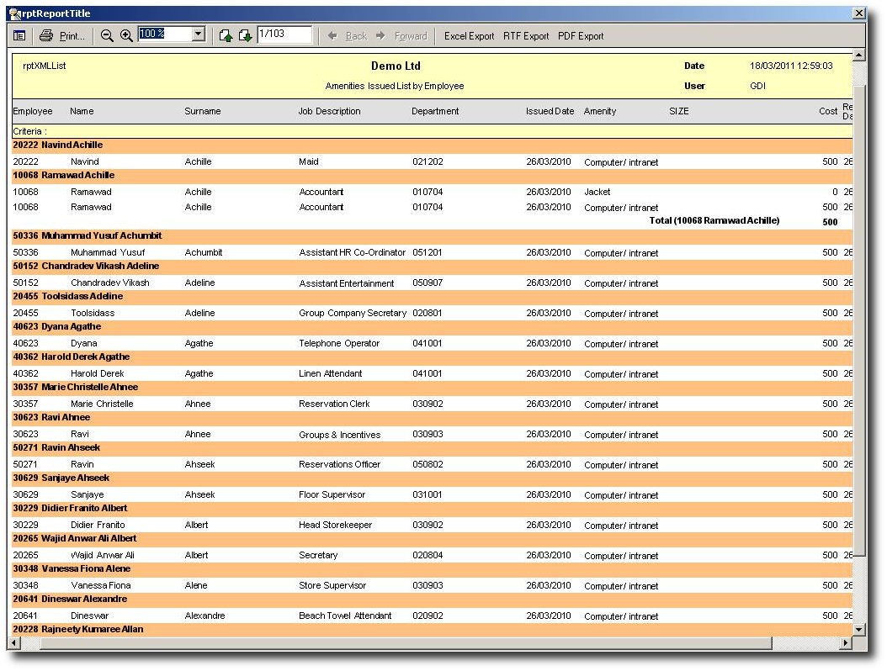Click the vertical scrollbar up arrow
887x671 pixels.
tap(858, 55)
